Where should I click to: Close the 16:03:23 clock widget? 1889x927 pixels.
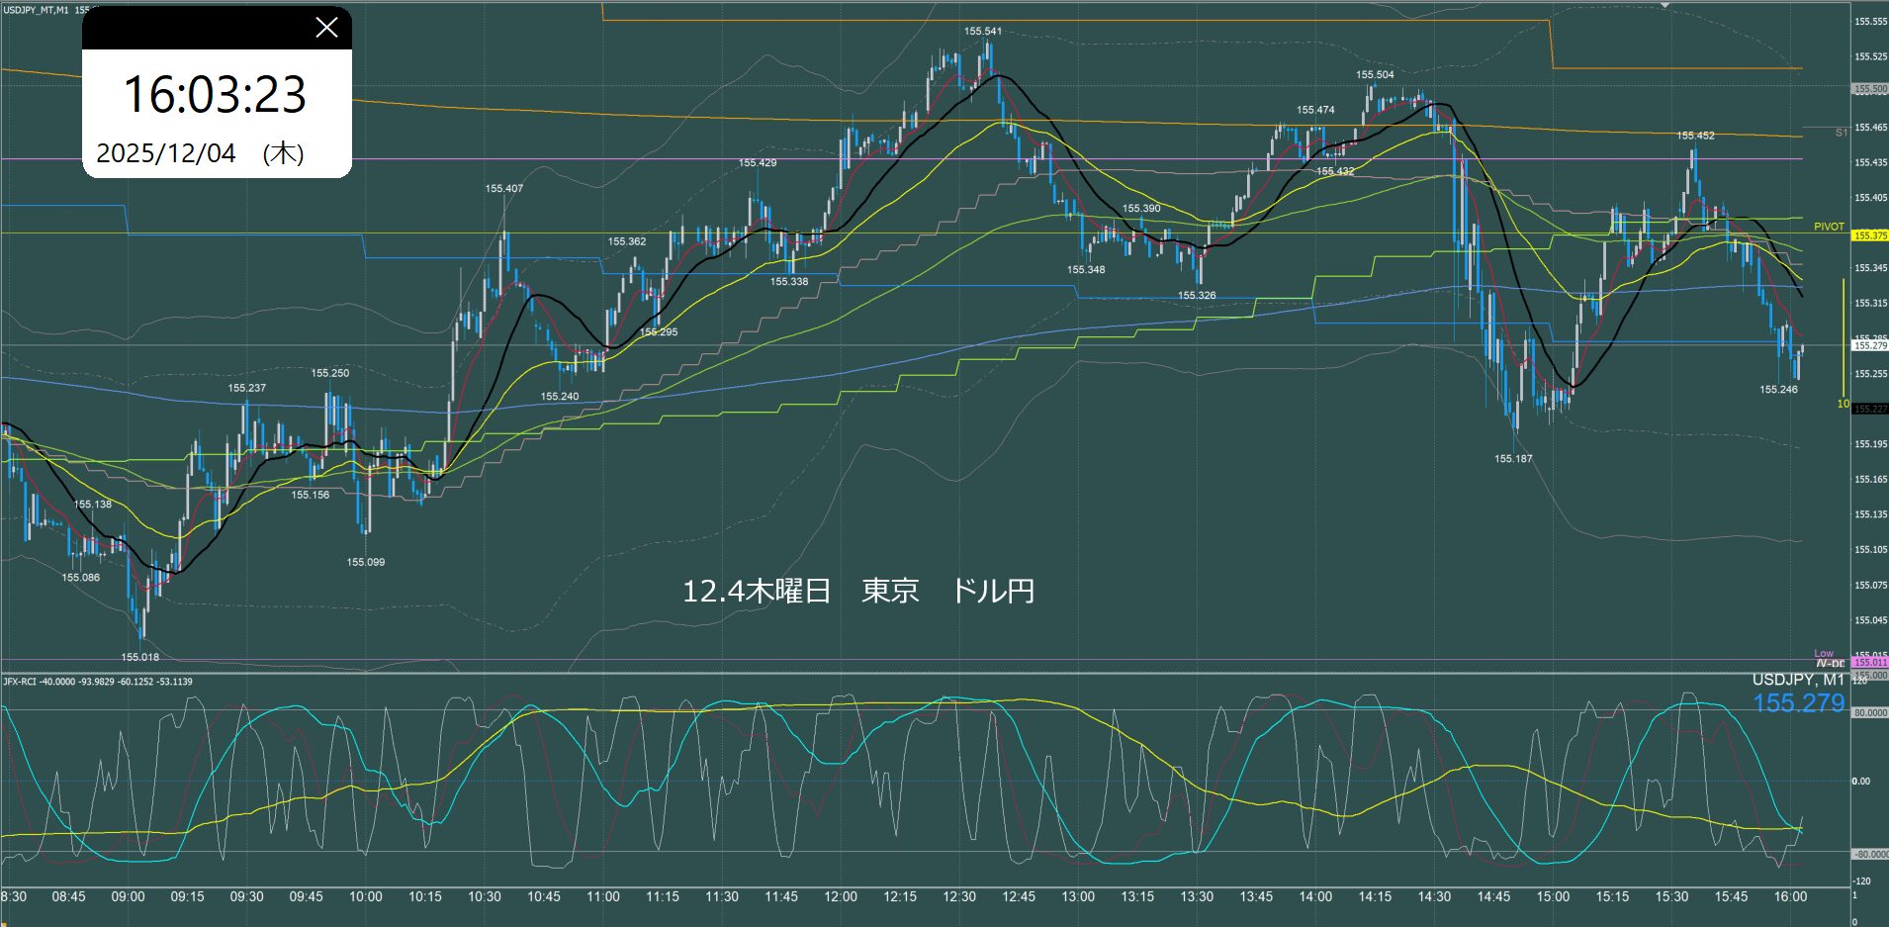tap(326, 28)
